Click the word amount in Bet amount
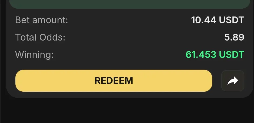This screenshot has width=254, height=123. 50,20
